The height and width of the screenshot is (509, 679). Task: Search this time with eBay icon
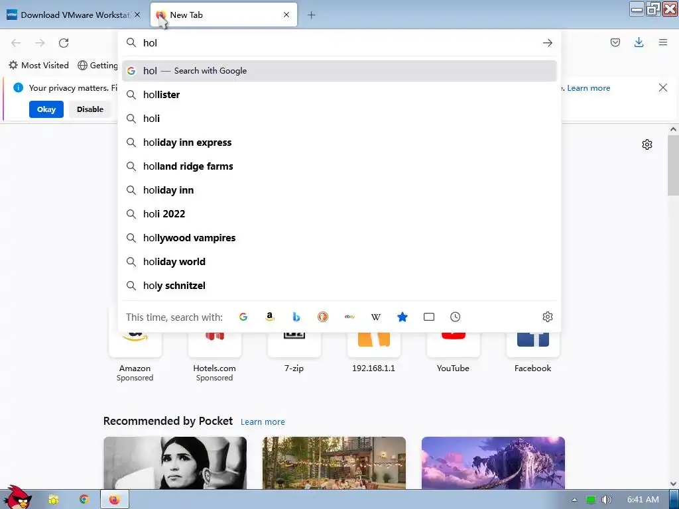(349, 317)
